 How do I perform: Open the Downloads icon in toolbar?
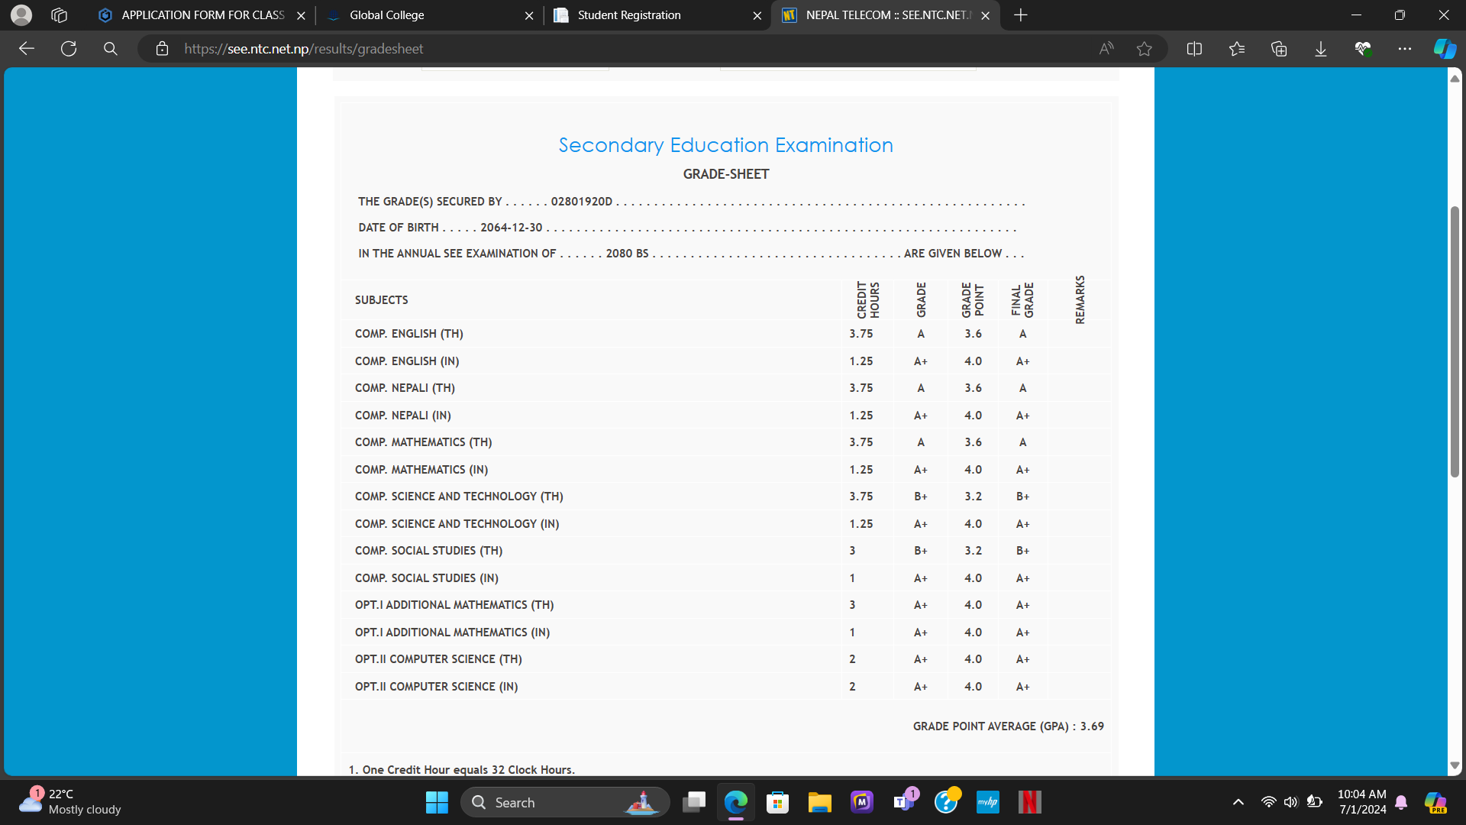[x=1321, y=49]
